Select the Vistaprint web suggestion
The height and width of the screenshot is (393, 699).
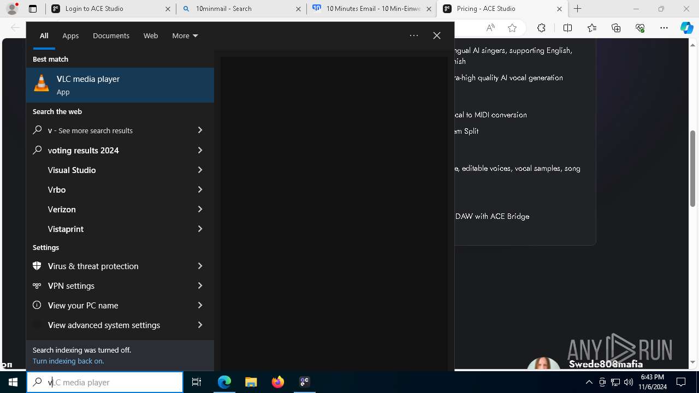tap(106, 229)
